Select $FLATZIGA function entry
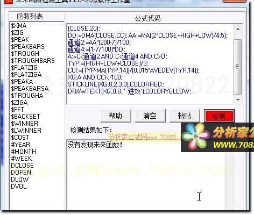The image size is (254, 215). [x=26, y=75]
